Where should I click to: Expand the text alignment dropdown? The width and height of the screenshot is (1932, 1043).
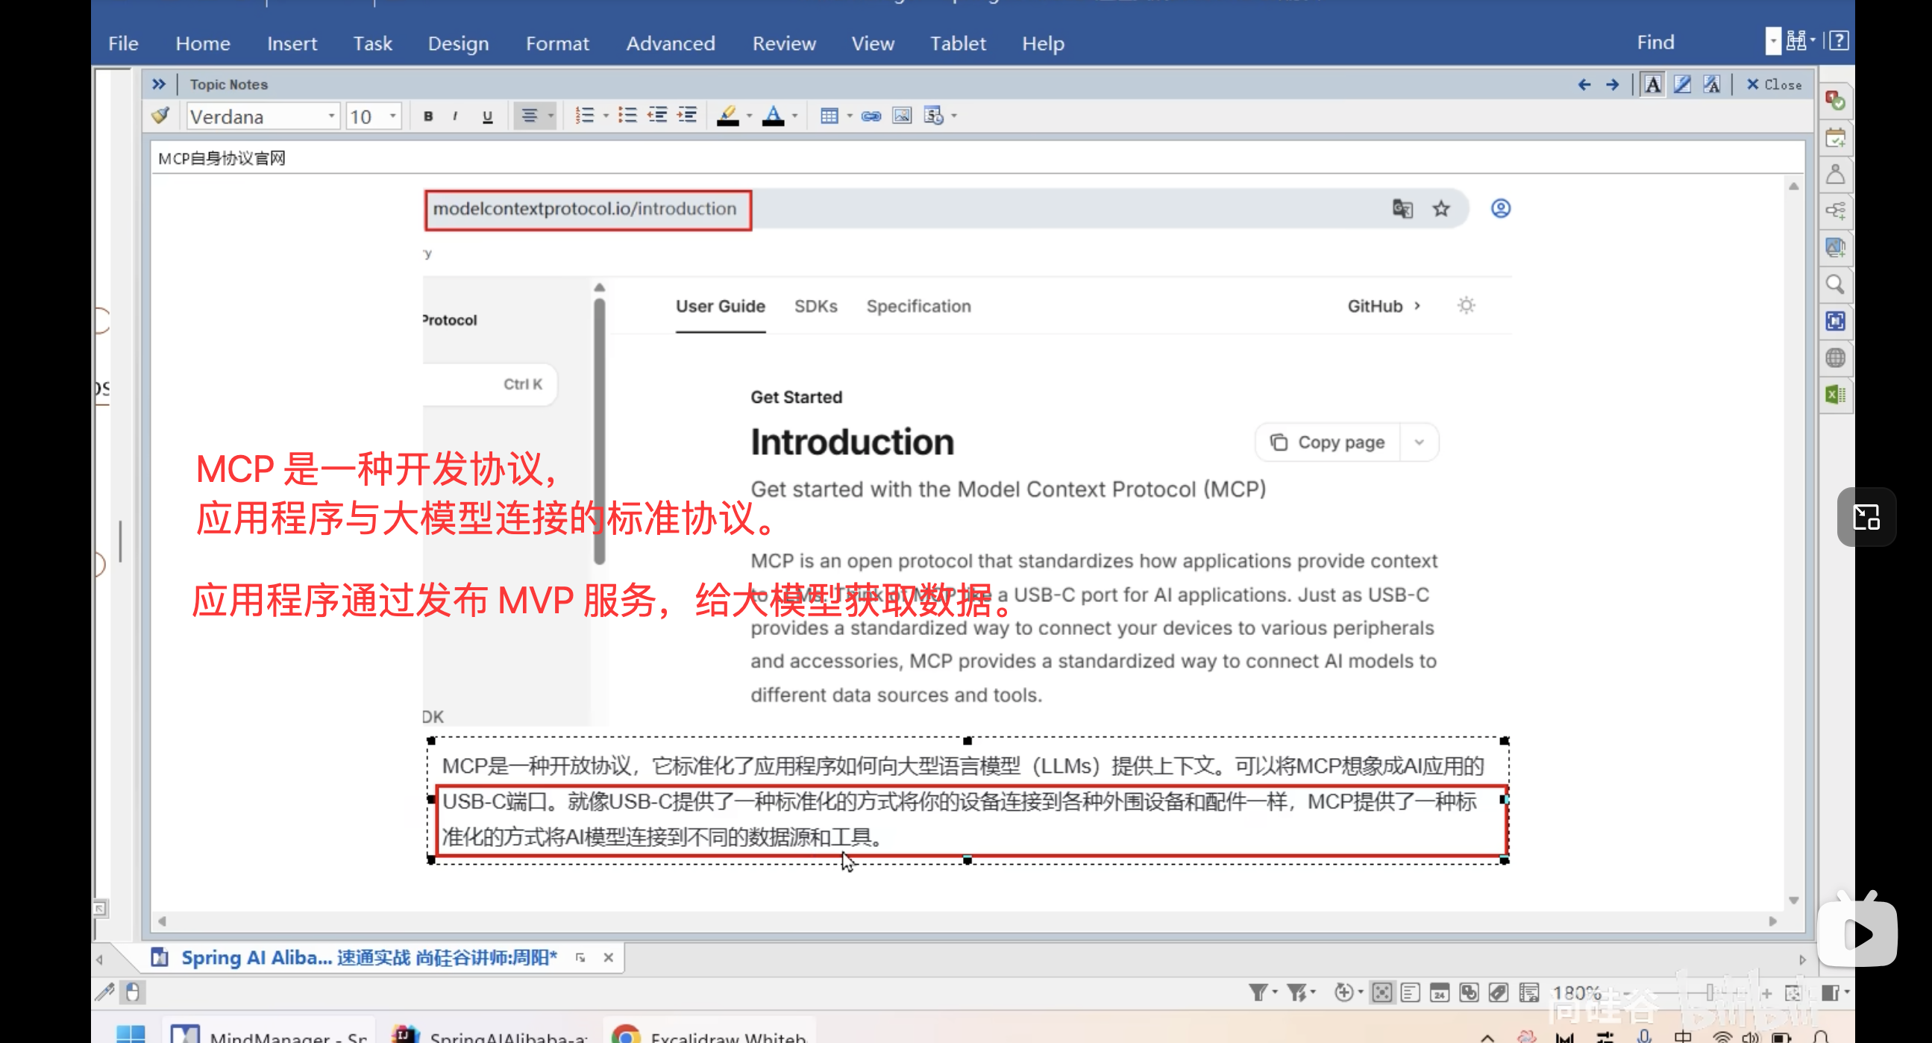coord(550,116)
